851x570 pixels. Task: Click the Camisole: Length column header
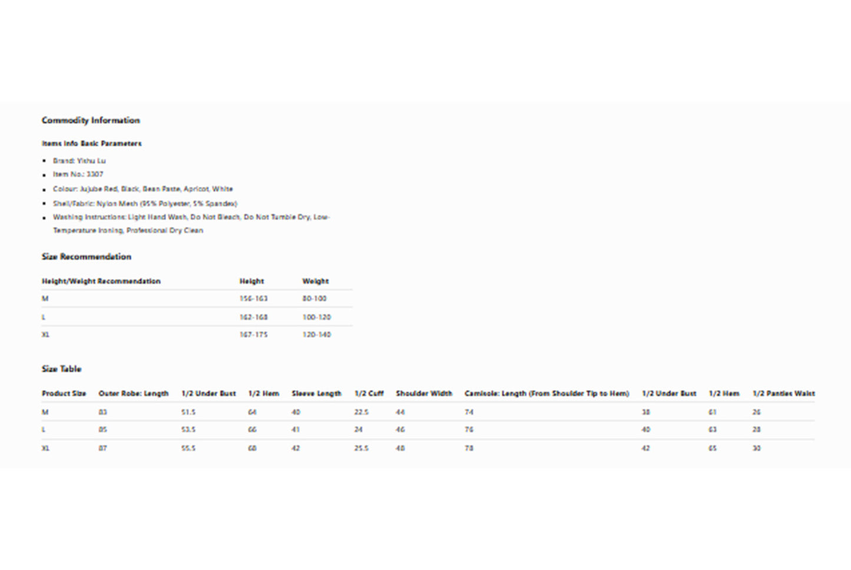547,393
